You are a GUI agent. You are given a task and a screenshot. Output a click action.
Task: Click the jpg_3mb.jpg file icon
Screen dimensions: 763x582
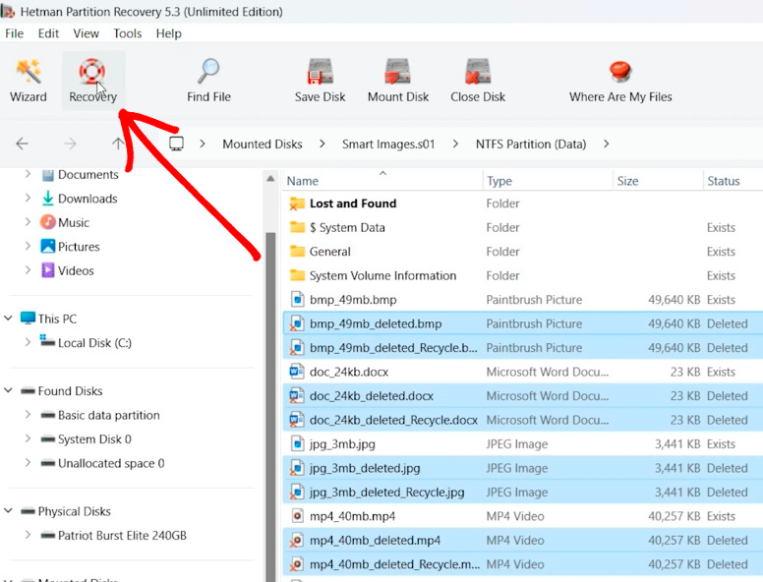click(x=297, y=443)
